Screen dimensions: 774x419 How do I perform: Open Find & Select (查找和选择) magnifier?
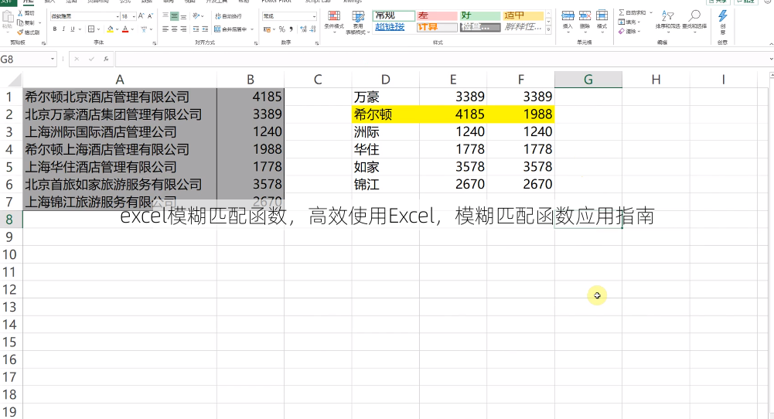[694, 20]
